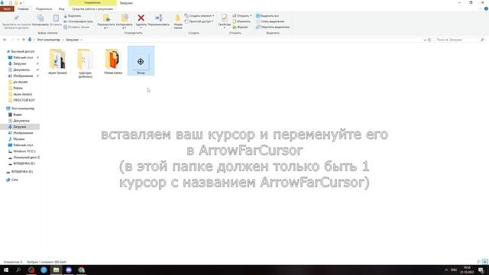Screen dimensions: 489x275
Task: Click the Copy (Копировать) clipboard icon
Action: (40, 20)
